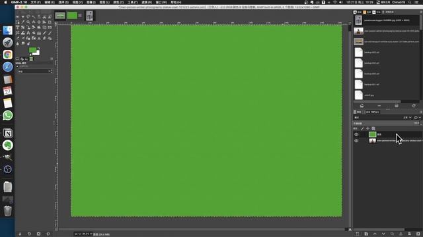Select the Move tool
This screenshot has width=423, height=237.
click(x=39, y=22)
